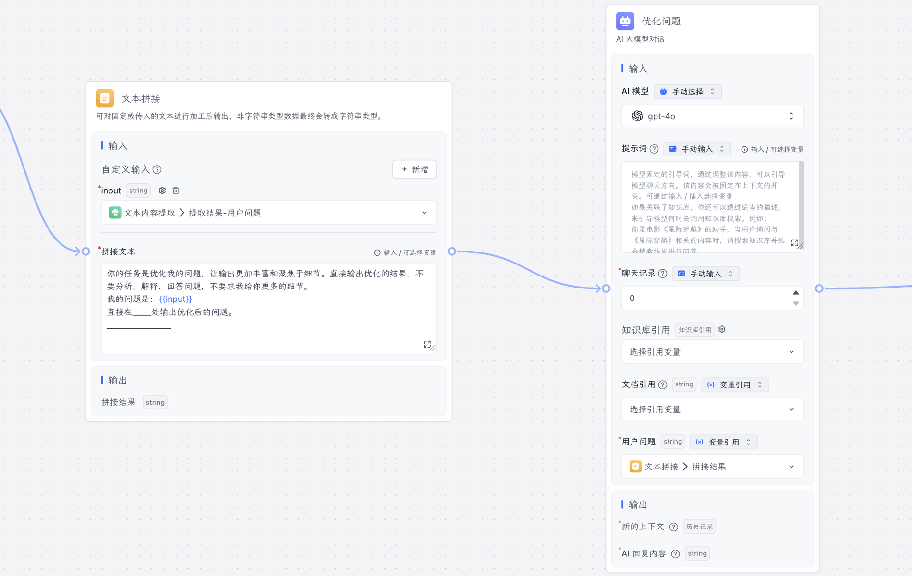Show help for 新的上下文 output

[x=674, y=527]
